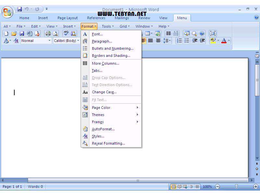The height and width of the screenshot is (195, 260).
Task: Switch to the Mailings ribbon tab
Action: coord(122,18)
